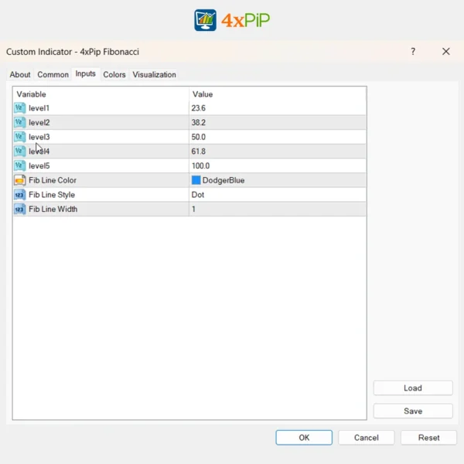Click the Fib Line Style integer icon
464x464 pixels.
19,195
